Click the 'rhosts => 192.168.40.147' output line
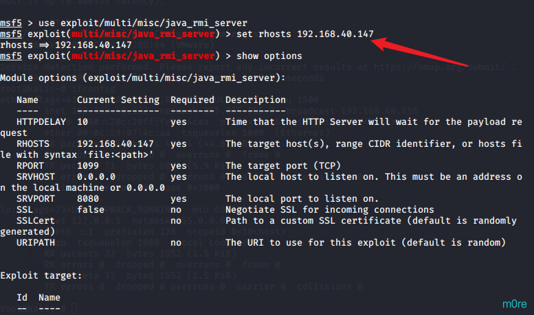 point(66,45)
